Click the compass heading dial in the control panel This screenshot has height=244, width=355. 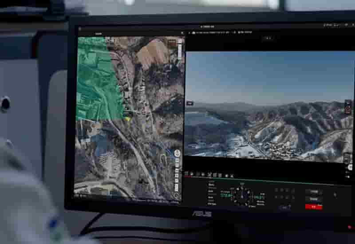tap(242, 196)
